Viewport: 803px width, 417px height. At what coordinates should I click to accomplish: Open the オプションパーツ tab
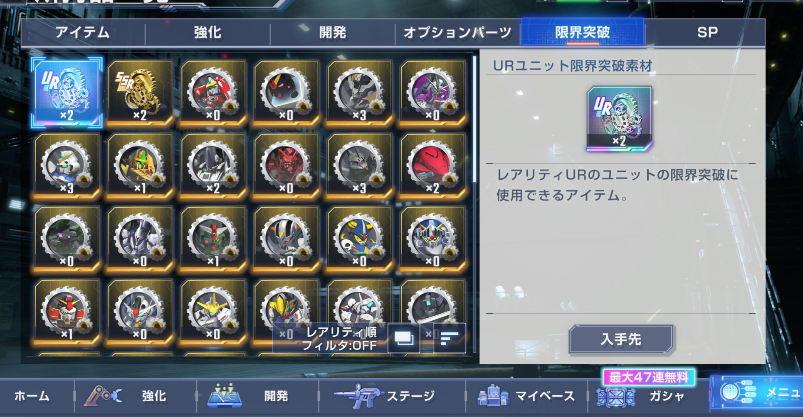(x=457, y=32)
